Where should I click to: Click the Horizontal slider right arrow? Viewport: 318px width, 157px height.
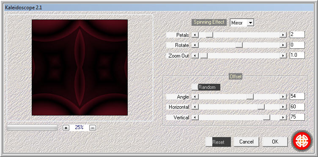(283, 107)
